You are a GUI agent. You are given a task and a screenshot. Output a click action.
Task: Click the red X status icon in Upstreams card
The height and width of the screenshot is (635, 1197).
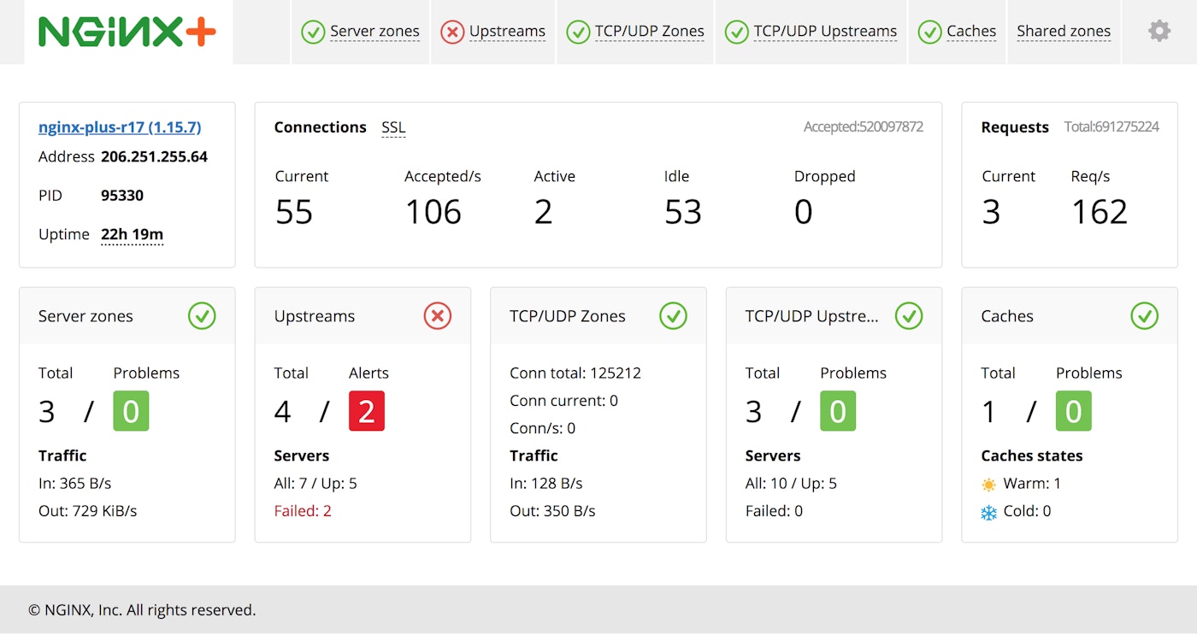tap(437, 316)
